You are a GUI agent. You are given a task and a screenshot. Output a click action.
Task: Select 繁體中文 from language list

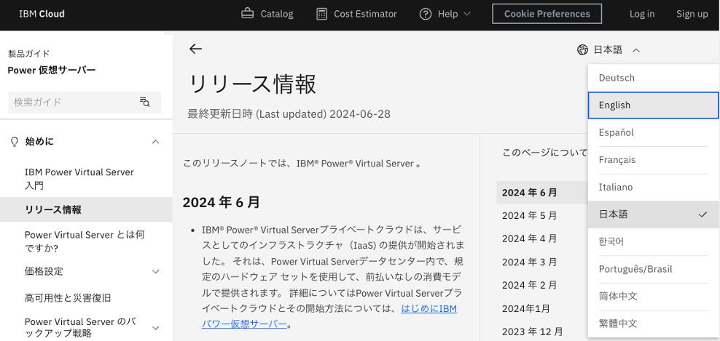(654, 324)
